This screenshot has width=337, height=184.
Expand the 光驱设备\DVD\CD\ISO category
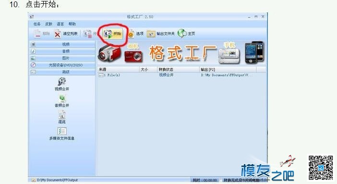pyautogui.click(x=62, y=65)
